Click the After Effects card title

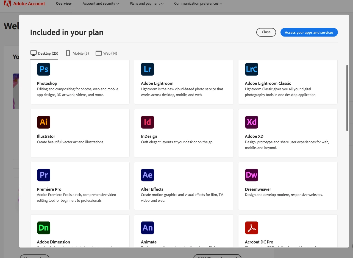pos(152,189)
